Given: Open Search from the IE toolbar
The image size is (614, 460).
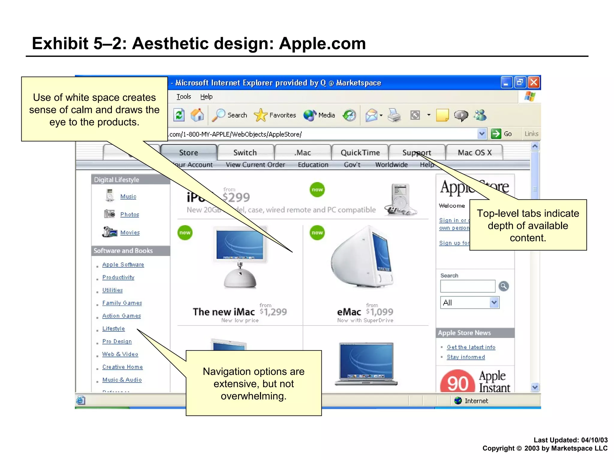Looking at the screenshot, I should [230, 115].
